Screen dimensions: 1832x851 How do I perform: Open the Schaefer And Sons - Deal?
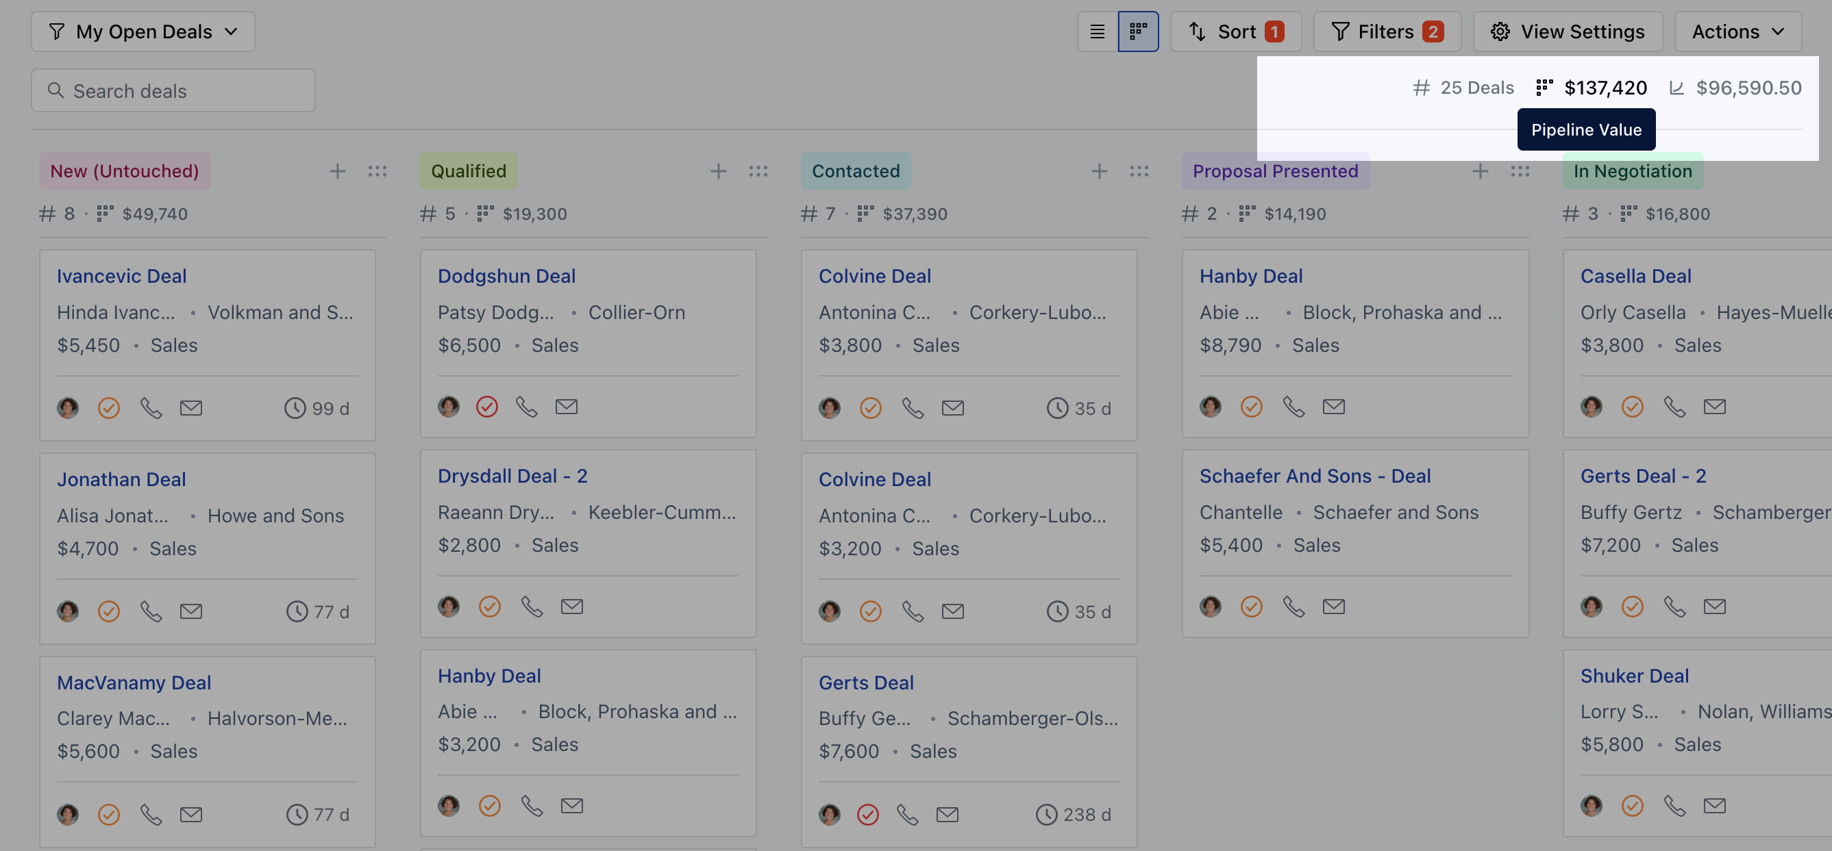coord(1315,476)
